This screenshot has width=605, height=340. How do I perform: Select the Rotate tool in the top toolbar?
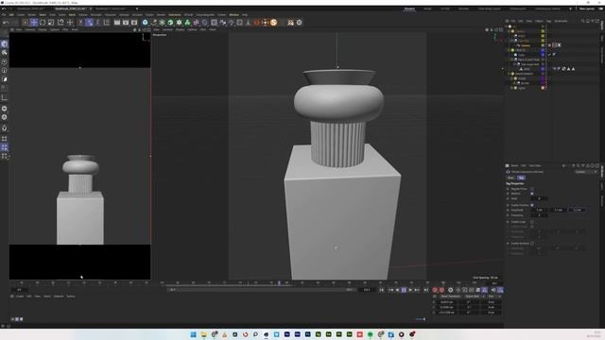43,23
